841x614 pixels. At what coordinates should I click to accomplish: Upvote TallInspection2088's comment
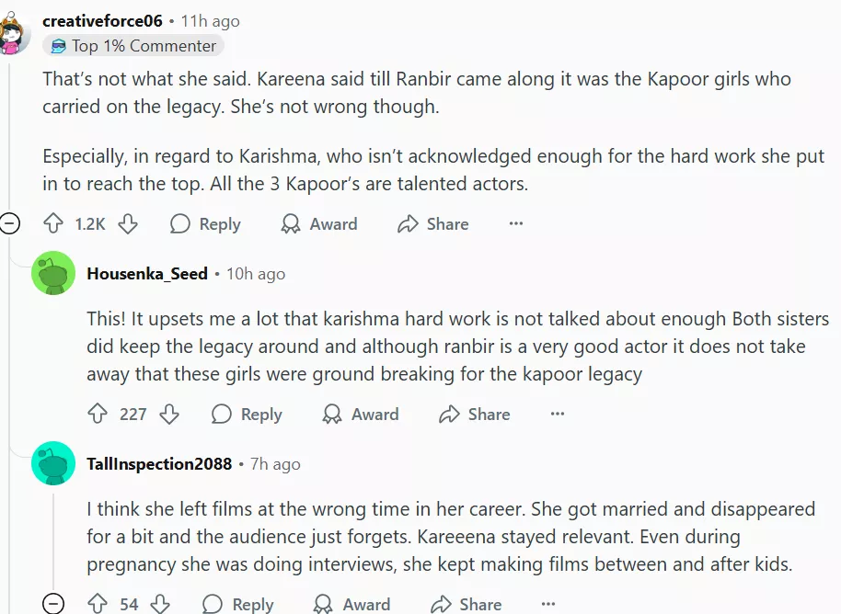click(x=98, y=604)
